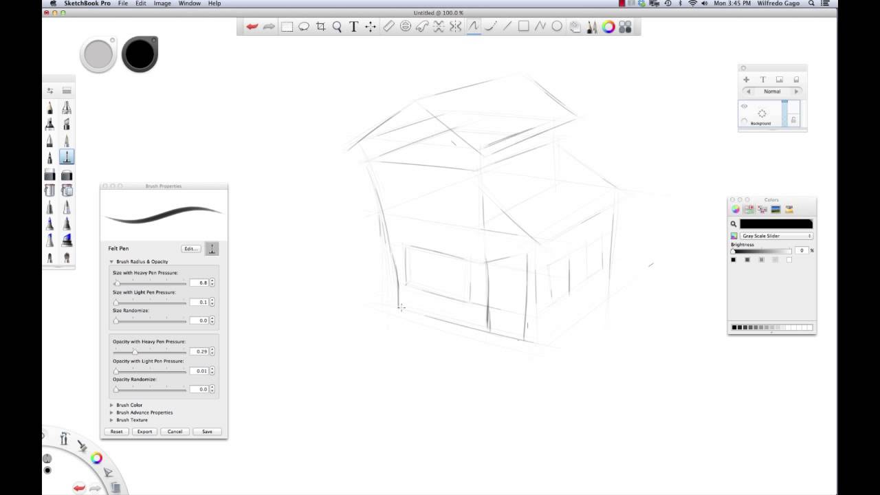The width and height of the screenshot is (880, 495).
Task: Adjust Size with Heavy Pen Pressure slider
Action: [150, 283]
